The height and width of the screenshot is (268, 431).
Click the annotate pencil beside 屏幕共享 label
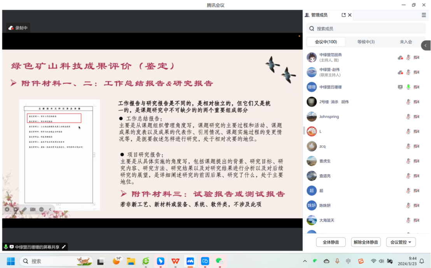[64, 247]
